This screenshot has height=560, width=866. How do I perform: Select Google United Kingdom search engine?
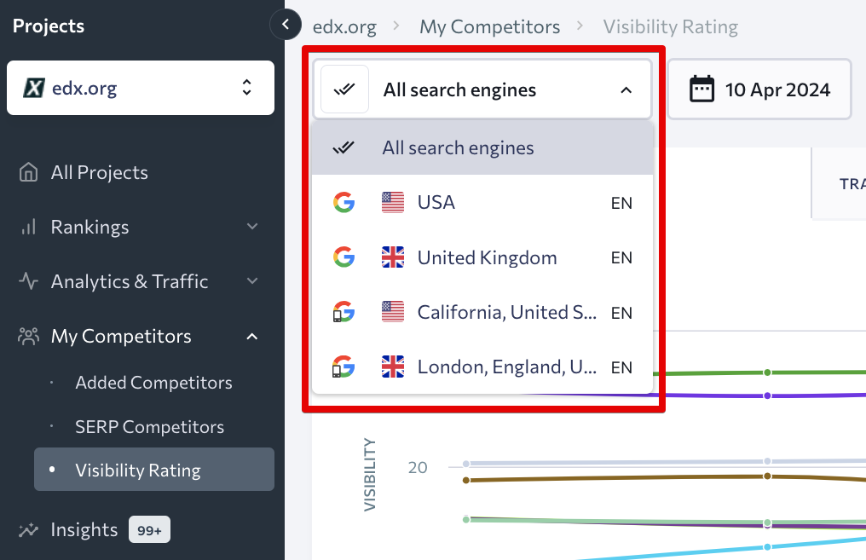482,257
